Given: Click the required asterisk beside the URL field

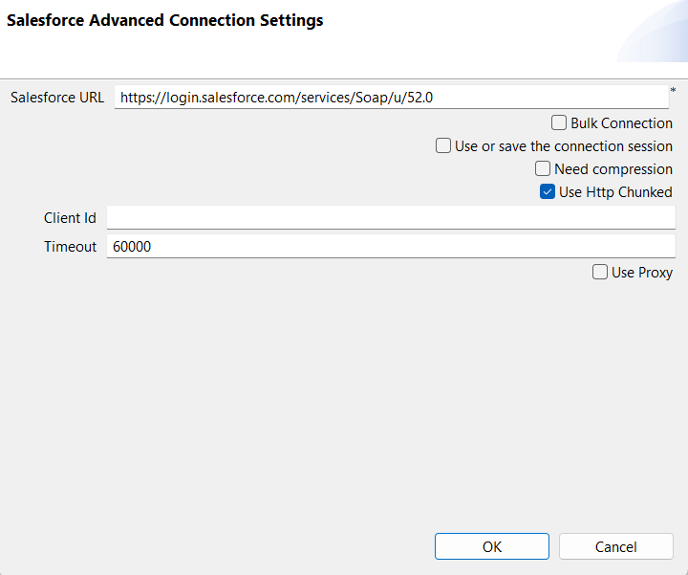Looking at the screenshot, I should click(673, 91).
